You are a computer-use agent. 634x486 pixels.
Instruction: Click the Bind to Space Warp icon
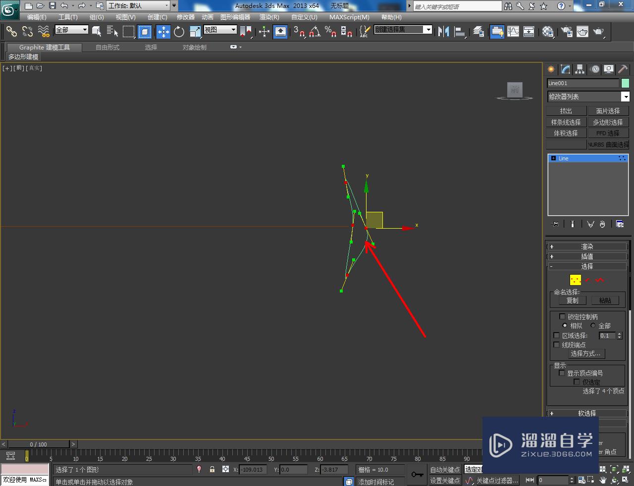[x=44, y=32]
